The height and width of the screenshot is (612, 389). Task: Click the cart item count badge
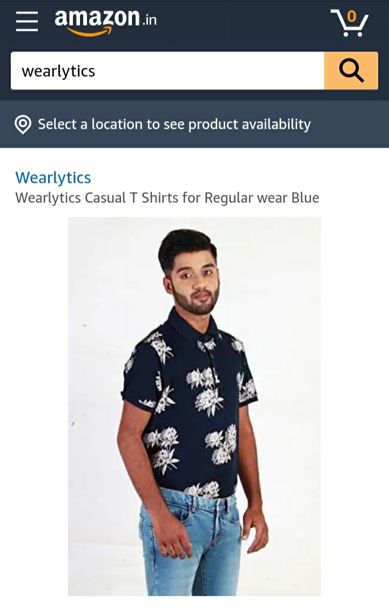[352, 16]
